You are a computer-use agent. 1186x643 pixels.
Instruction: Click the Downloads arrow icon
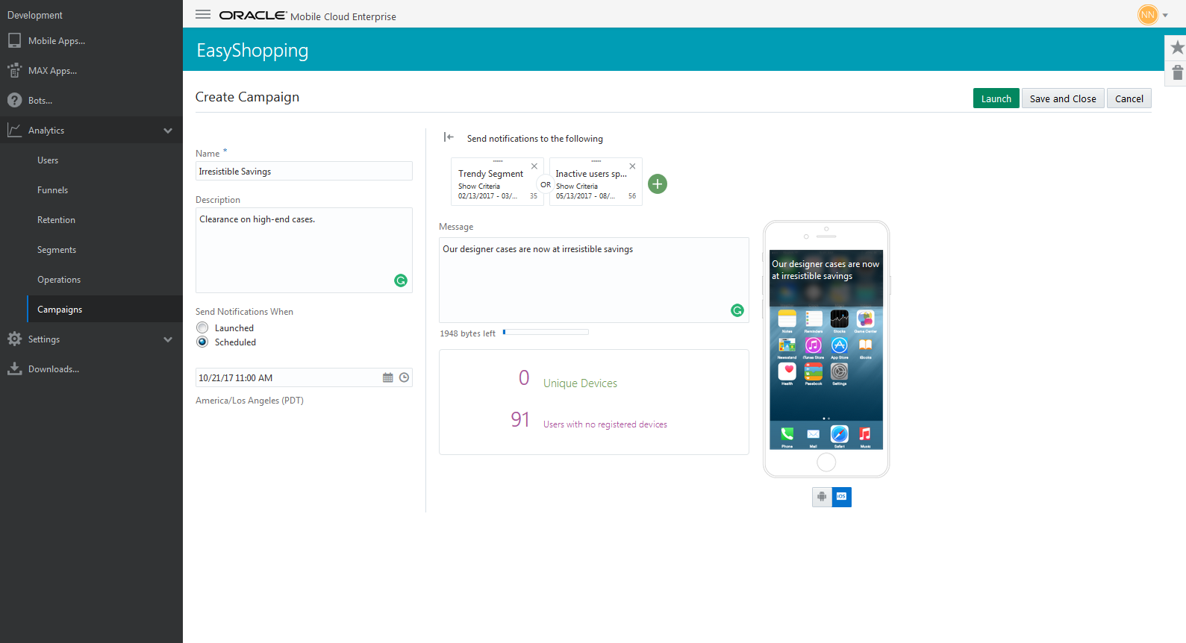click(x=14, y=368)
